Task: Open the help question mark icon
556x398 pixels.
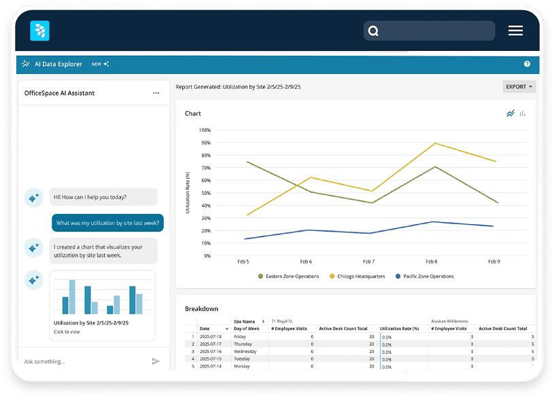Action: (527, 64)
